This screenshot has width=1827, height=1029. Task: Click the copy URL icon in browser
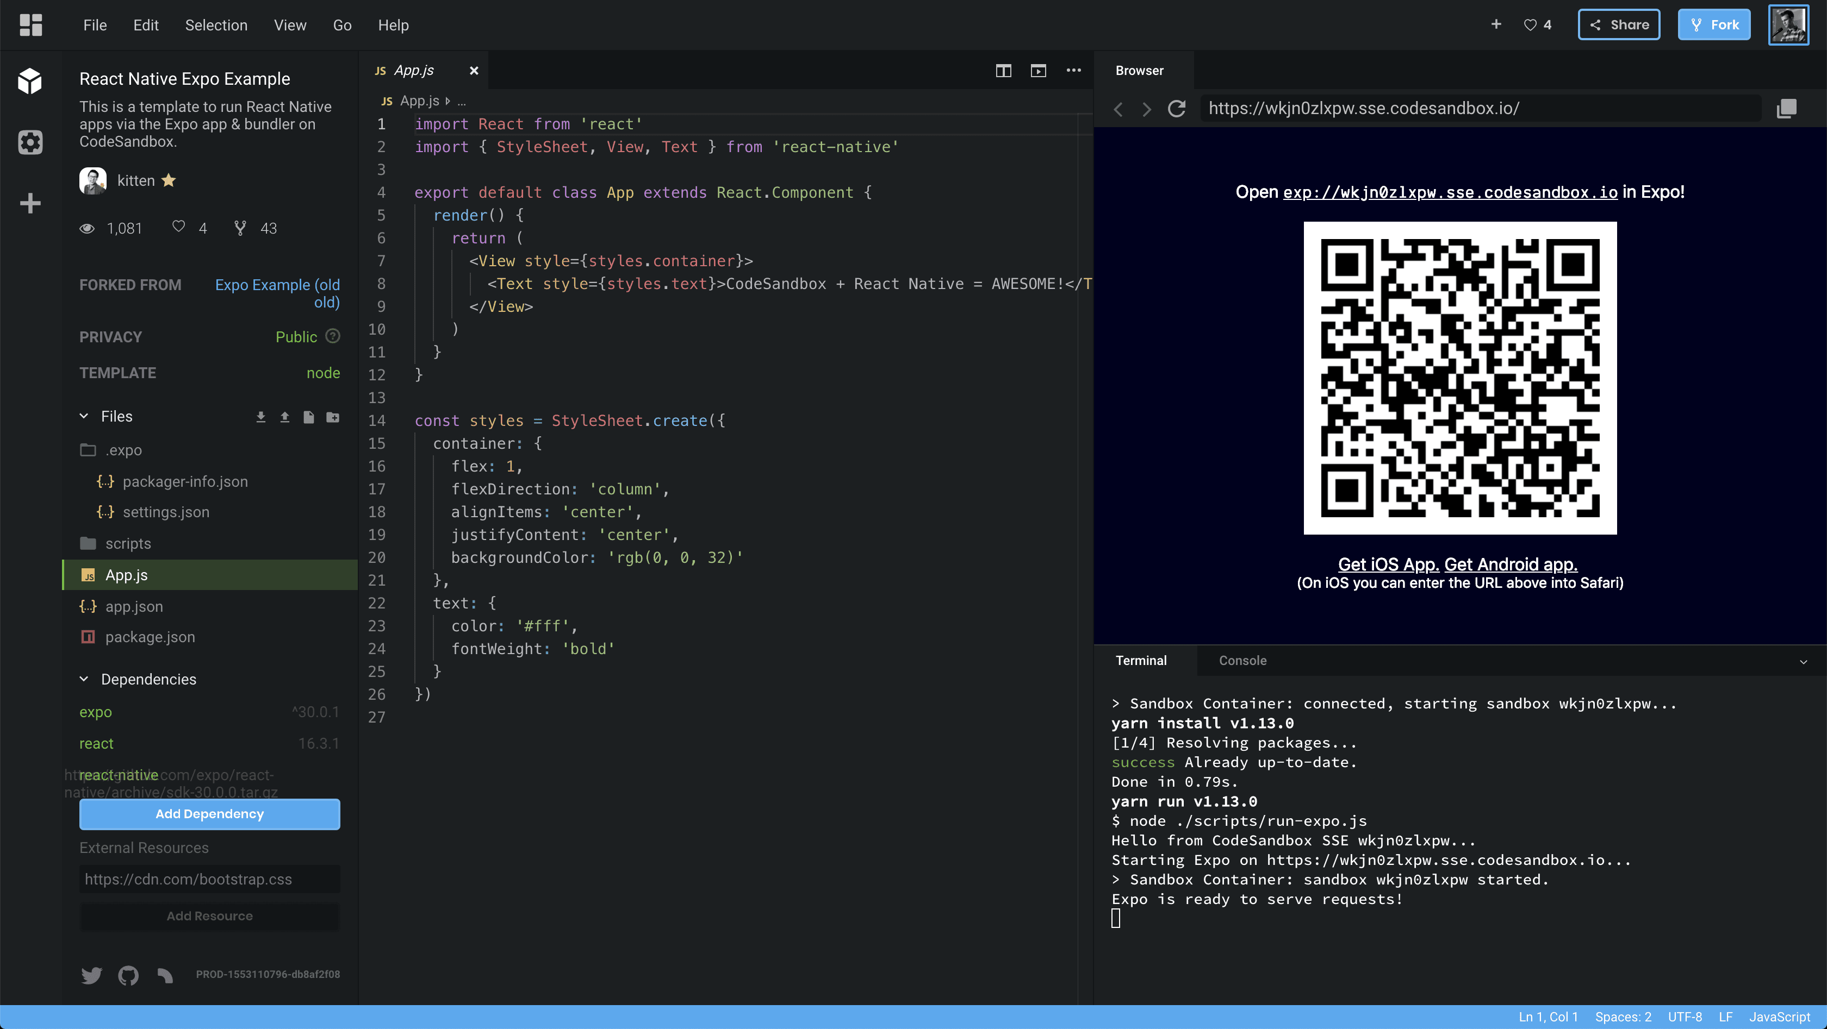click(x=1787, y=108)
